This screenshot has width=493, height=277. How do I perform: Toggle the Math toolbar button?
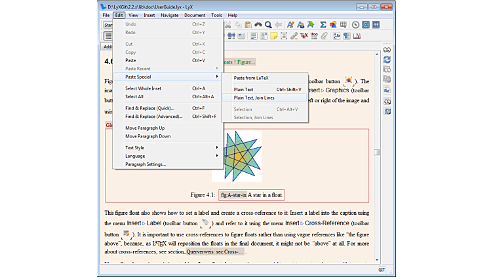[365, 25]
